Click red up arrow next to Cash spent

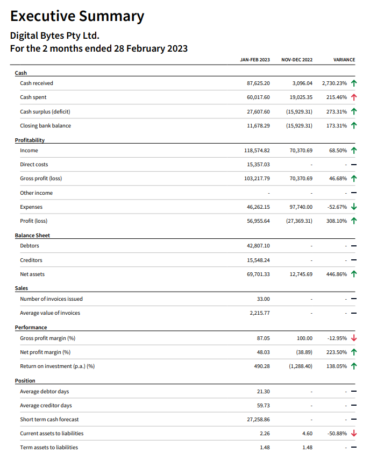tap(353, 97)
